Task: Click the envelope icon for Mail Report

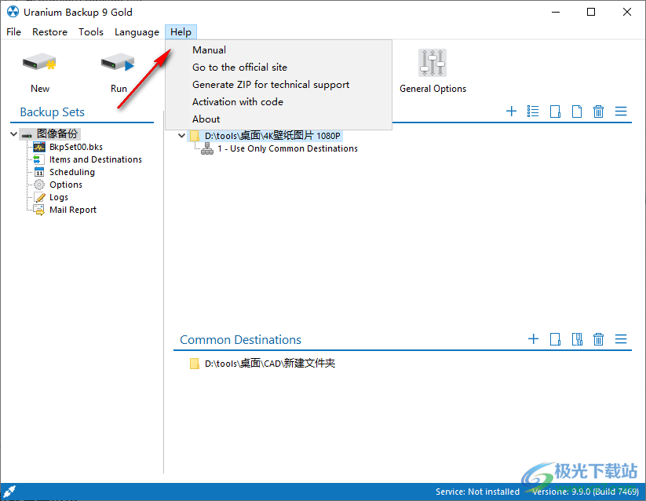Action: 39,210
